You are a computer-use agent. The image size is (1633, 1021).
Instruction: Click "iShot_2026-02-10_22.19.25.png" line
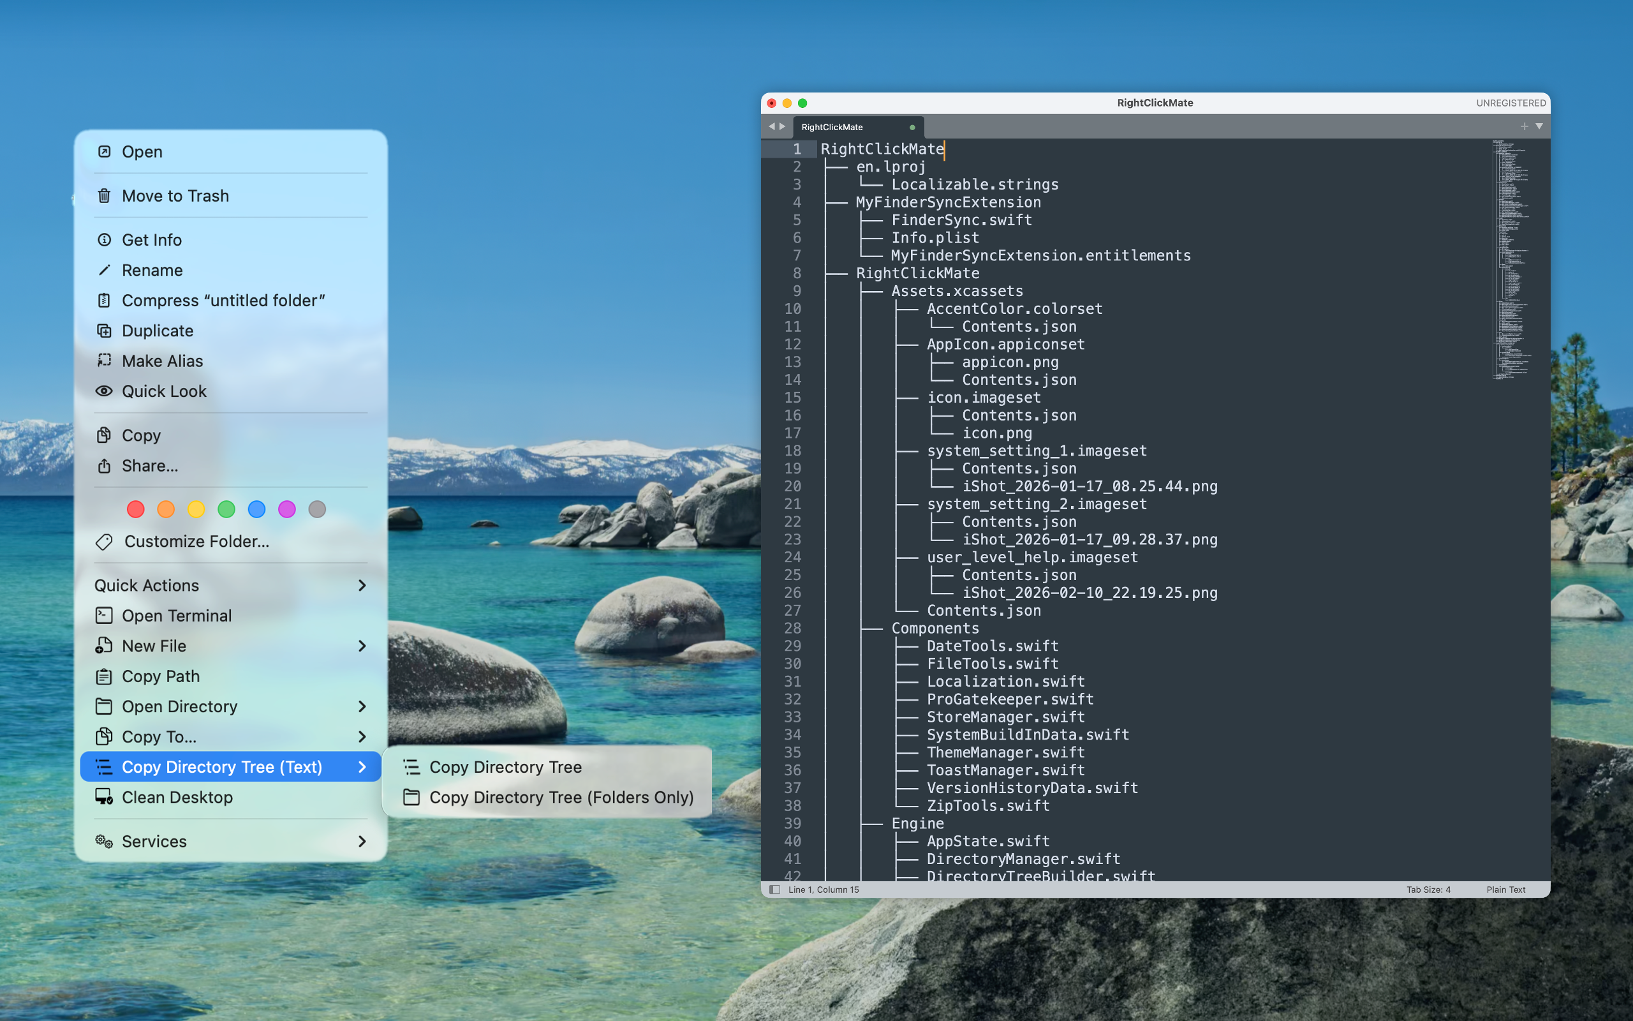pos(1089,592)
